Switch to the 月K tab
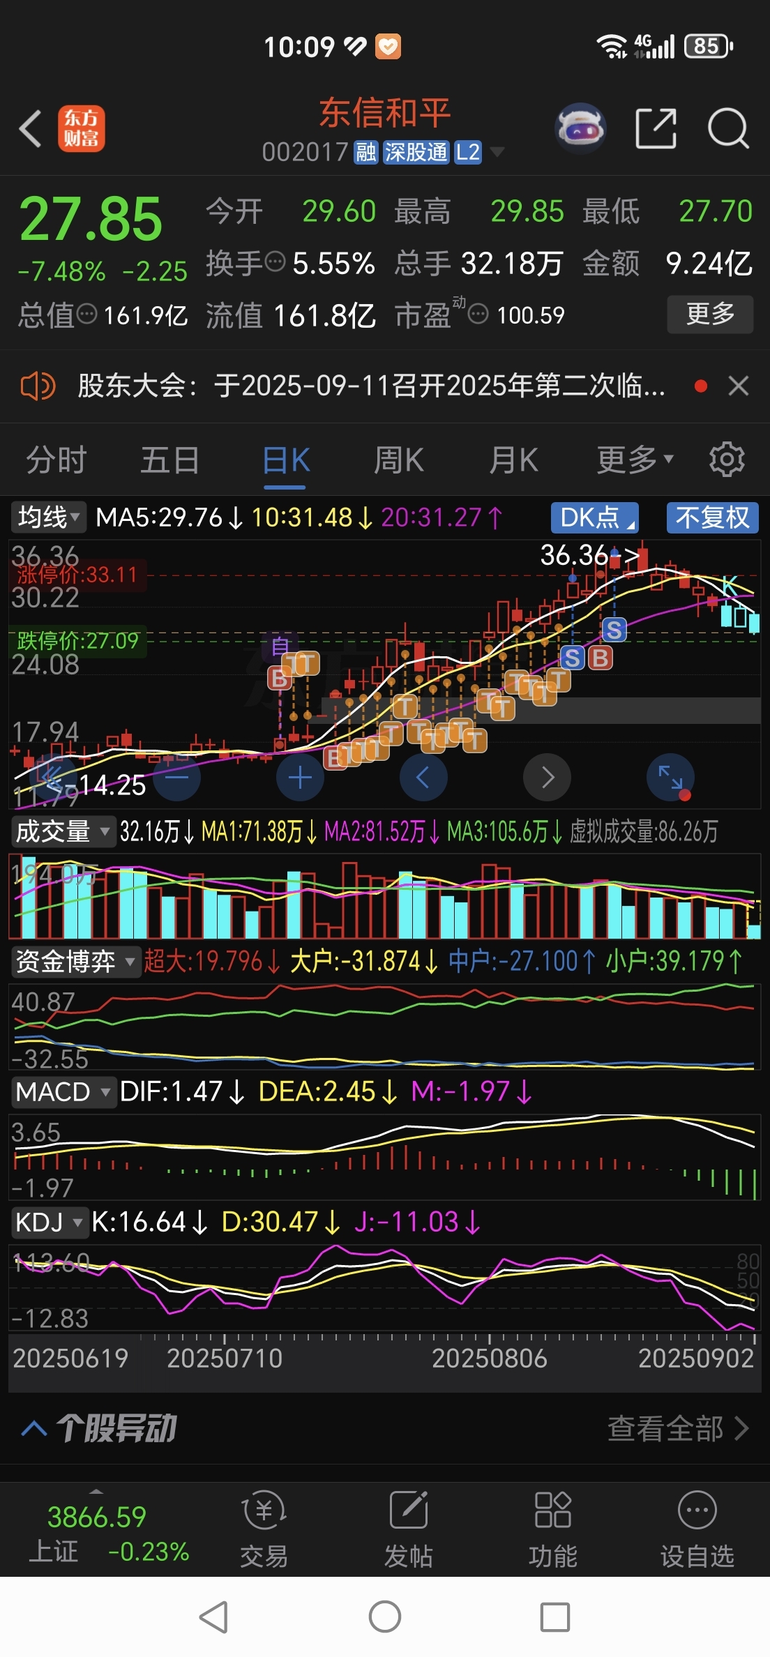The height and width of the screenshot is (1657, 770). pyautogui.click(x=514, y=460)
